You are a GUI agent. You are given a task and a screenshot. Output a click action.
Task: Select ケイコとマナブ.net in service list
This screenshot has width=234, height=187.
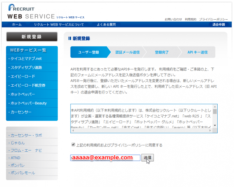(27, 59)
